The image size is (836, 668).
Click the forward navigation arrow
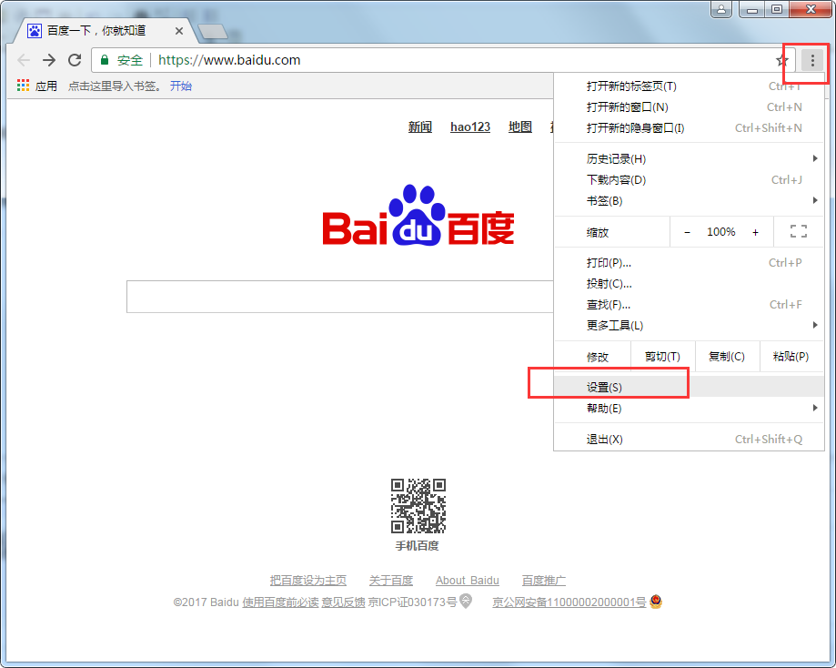click(x=49, y=60)
